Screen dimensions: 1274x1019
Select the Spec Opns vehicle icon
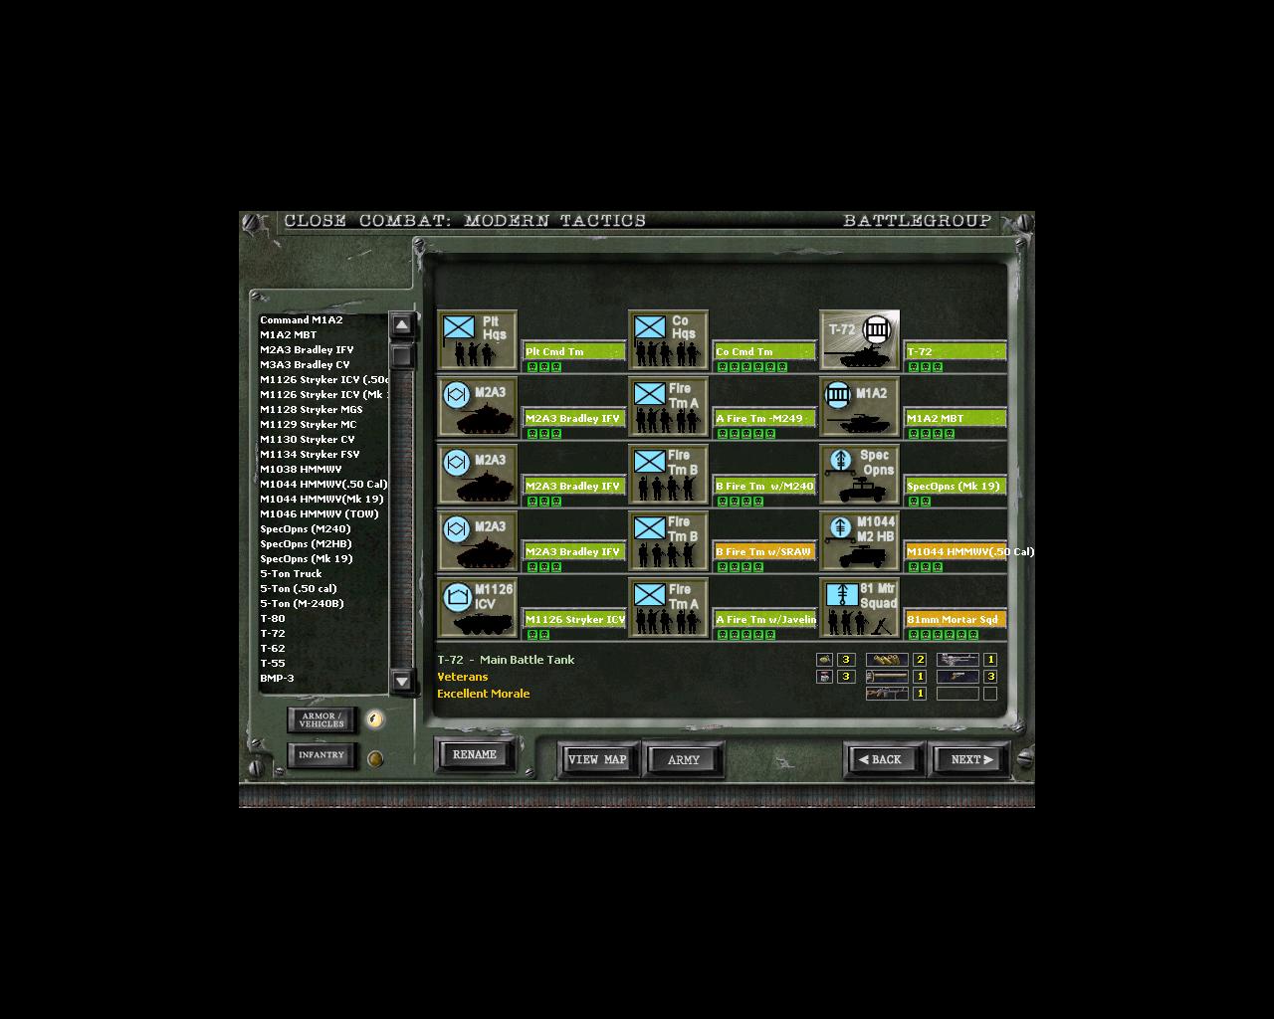[860, 474]
